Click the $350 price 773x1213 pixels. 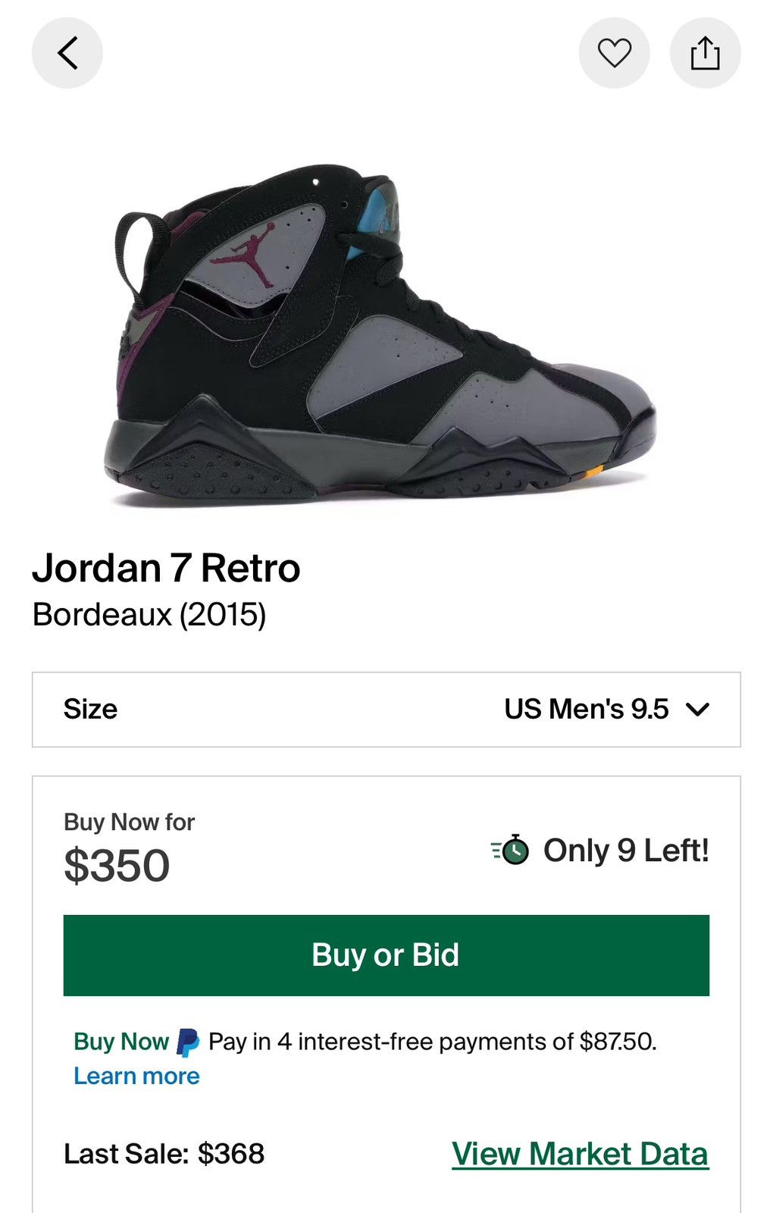[117, 865]
